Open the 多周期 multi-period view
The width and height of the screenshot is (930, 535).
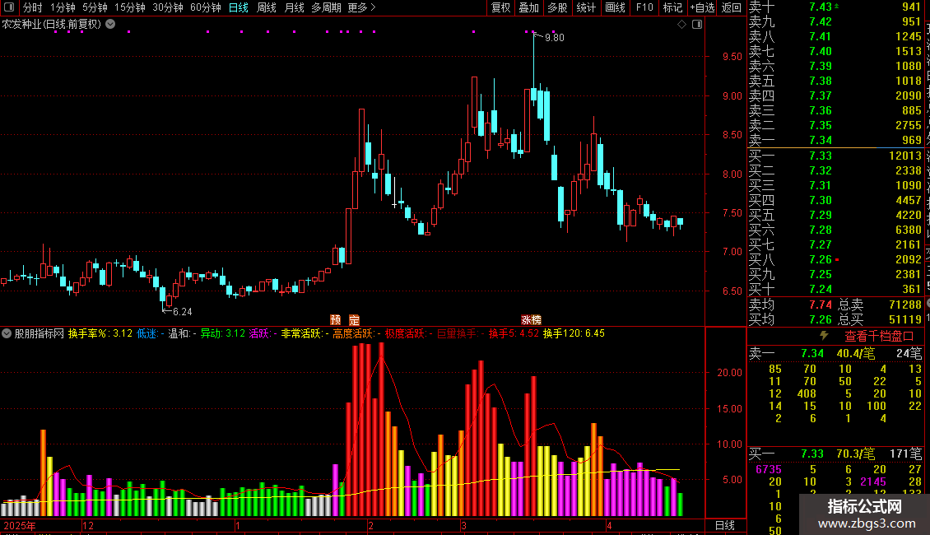pos(326,7)
